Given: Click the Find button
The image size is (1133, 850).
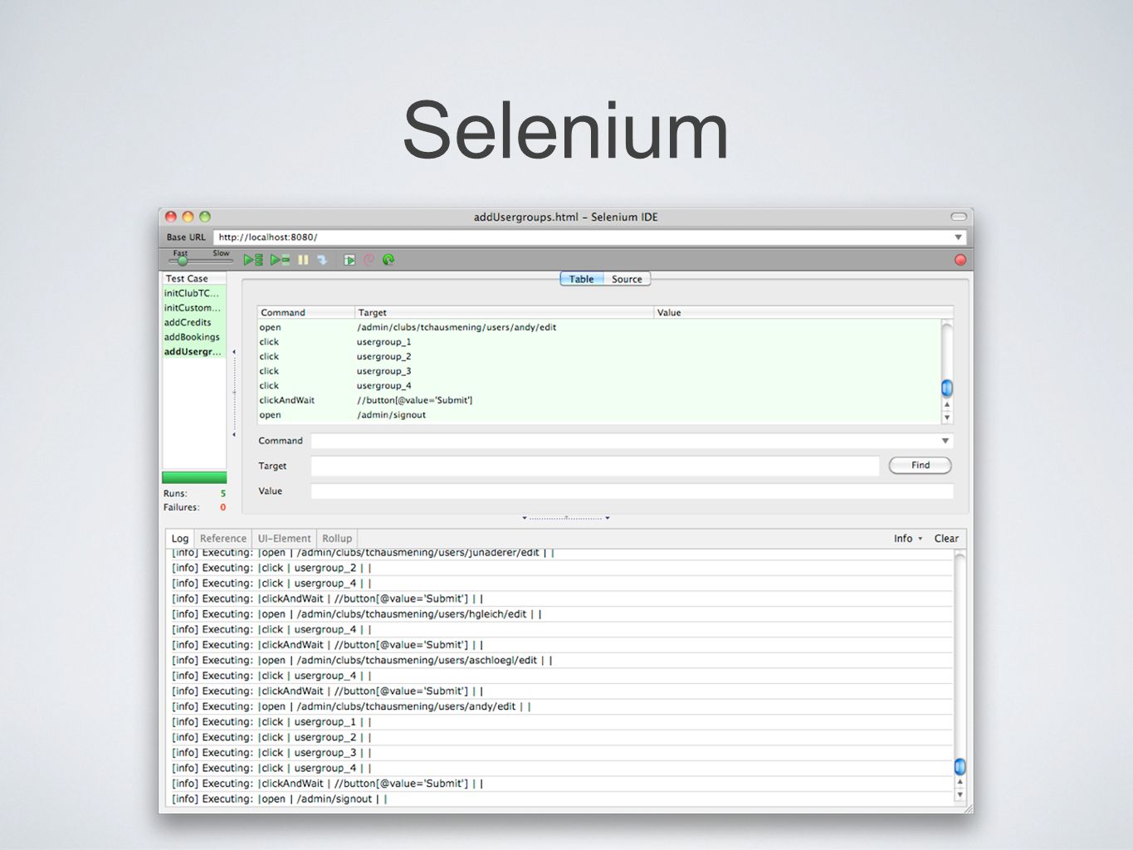Looking at the screenshot, I should pyautogui.click(x=920, y=466).
